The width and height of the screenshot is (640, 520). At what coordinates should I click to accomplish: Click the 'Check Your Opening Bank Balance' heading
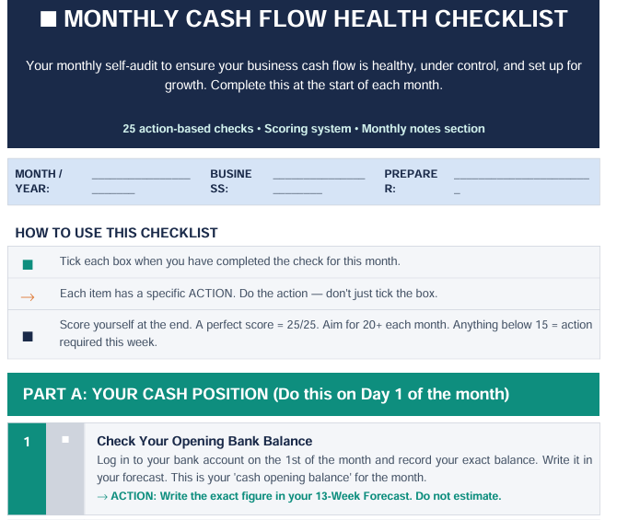pos(204,441)
